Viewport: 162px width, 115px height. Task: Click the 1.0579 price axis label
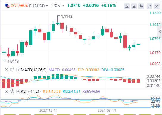click(155, 53)
